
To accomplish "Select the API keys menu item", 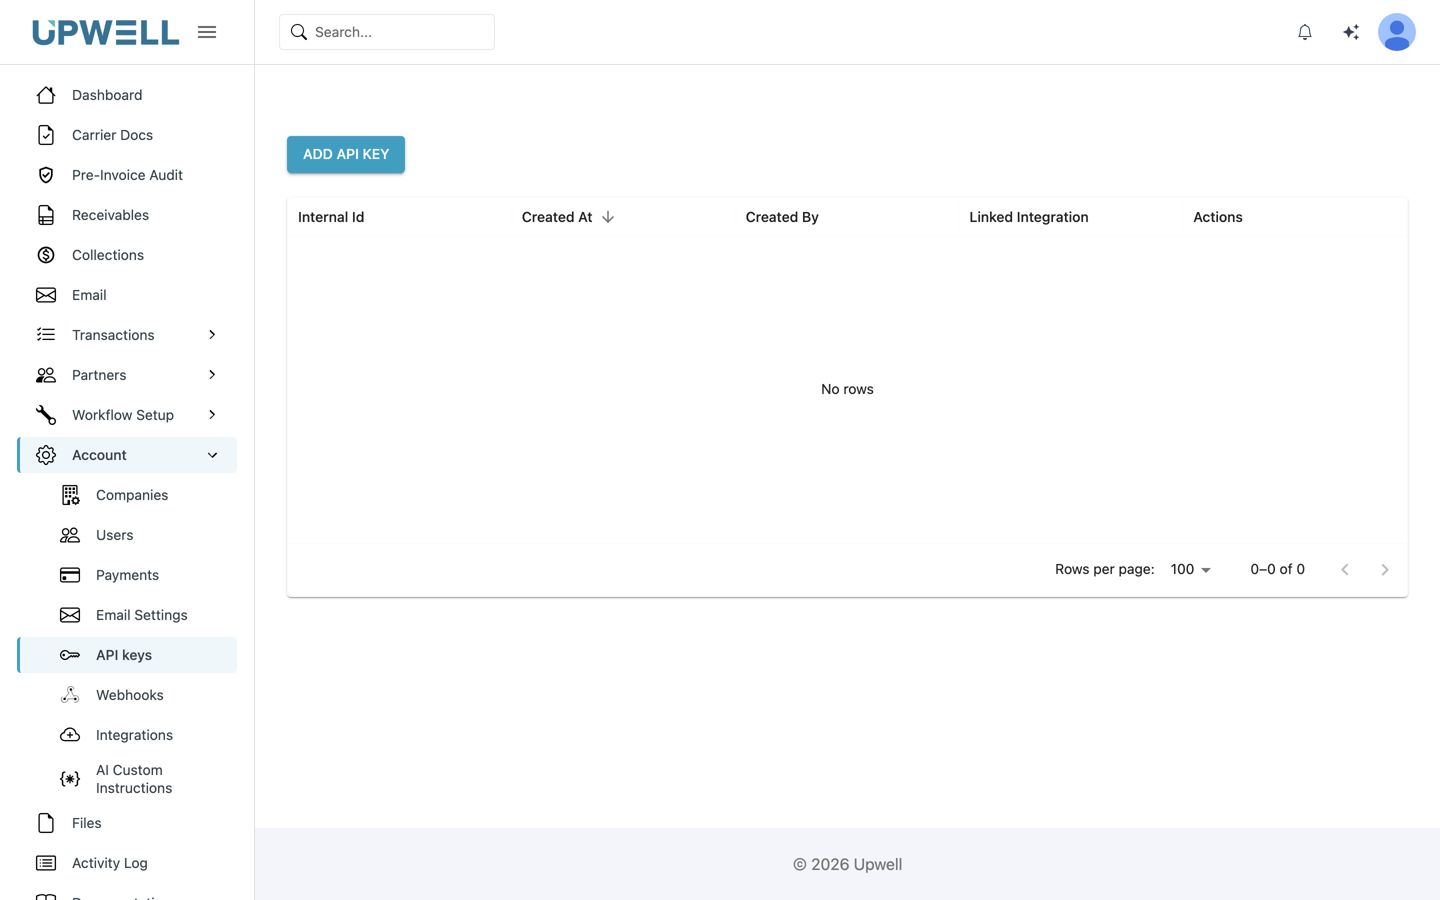I will coord(127,655).
